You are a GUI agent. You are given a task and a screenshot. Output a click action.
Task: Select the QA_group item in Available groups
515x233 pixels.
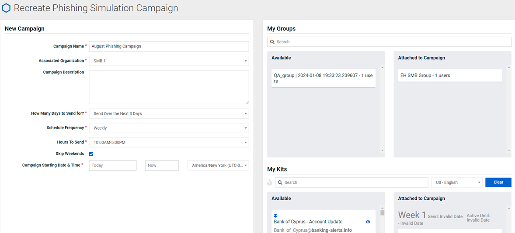(324, 78)
